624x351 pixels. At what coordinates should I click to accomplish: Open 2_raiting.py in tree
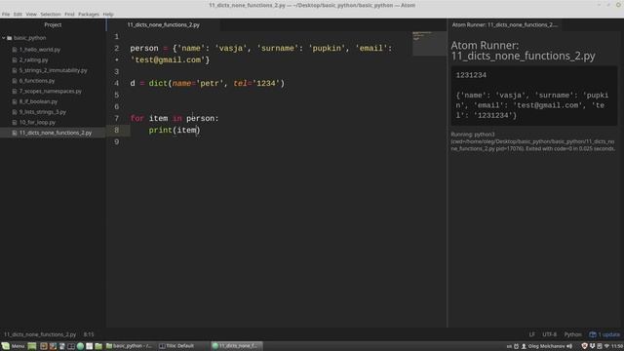[x=33, y=60]
